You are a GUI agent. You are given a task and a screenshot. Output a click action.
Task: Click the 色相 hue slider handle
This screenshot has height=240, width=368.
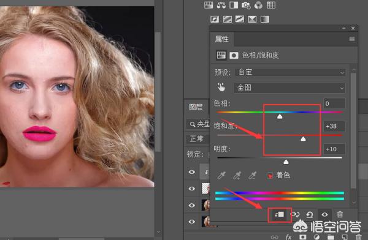[280, 116]
